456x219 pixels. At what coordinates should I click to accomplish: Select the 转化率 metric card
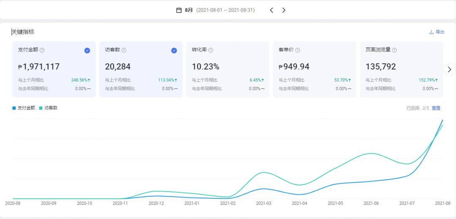tap(228, 69)
